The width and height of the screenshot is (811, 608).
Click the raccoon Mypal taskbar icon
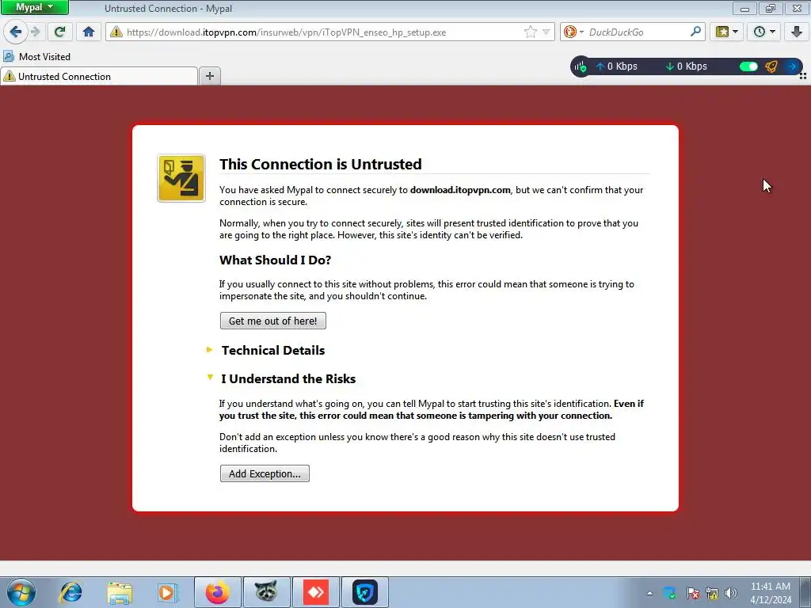point(266,592)
